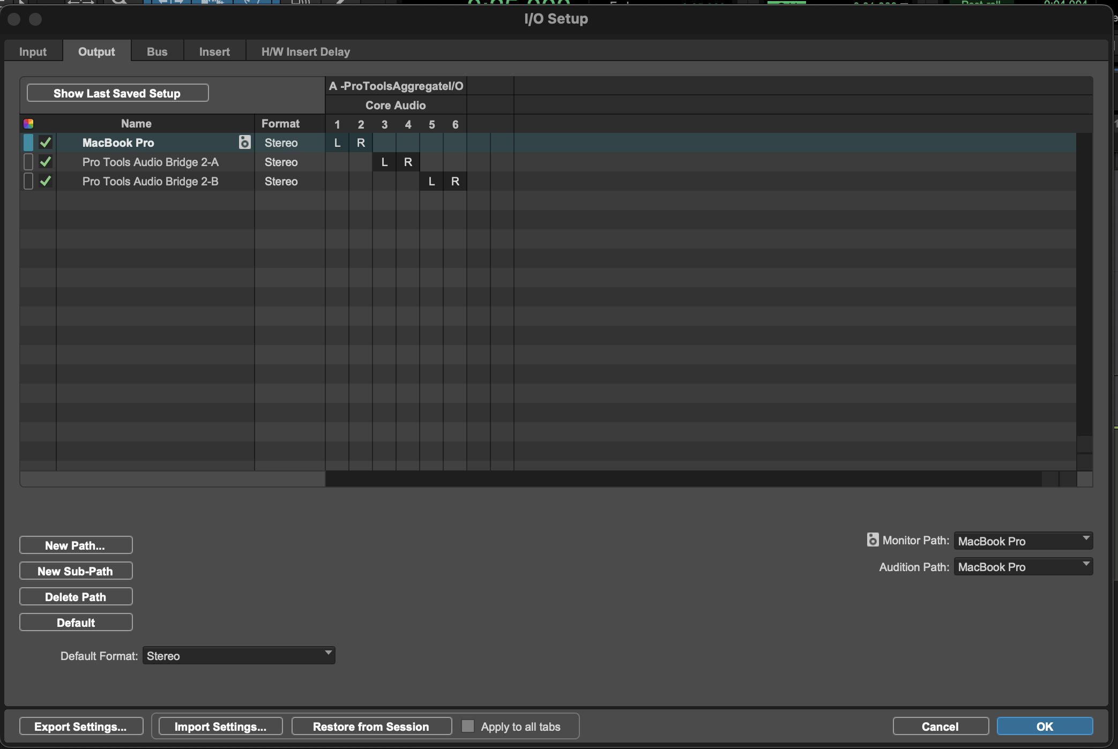Click L assignment cell for Audio Bridge 2-A
The width and height of the screenshot is (1118, 749).
[x=384, y=162]
